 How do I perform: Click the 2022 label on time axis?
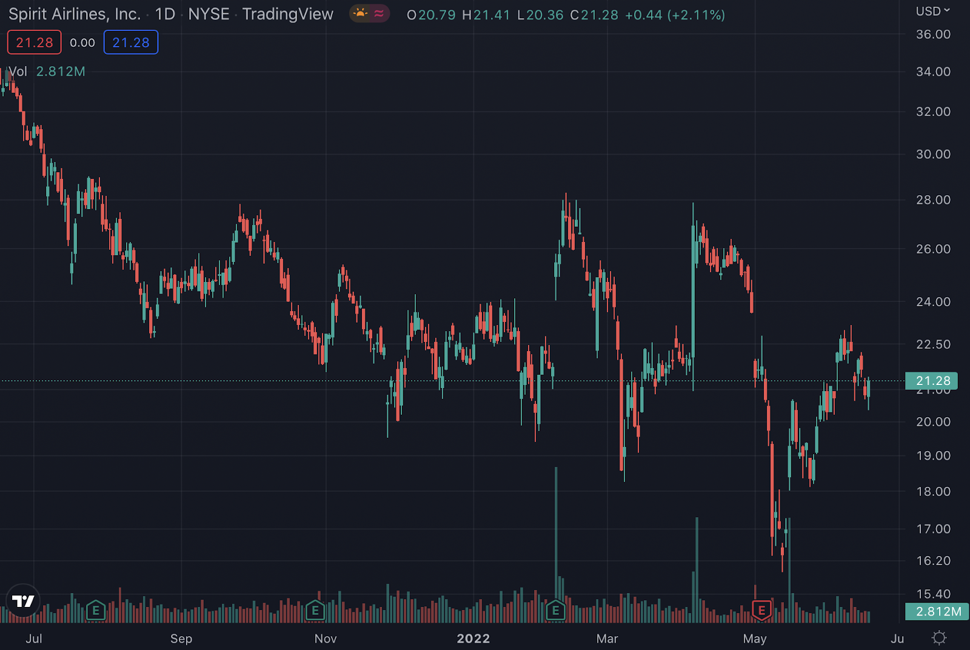473,638
